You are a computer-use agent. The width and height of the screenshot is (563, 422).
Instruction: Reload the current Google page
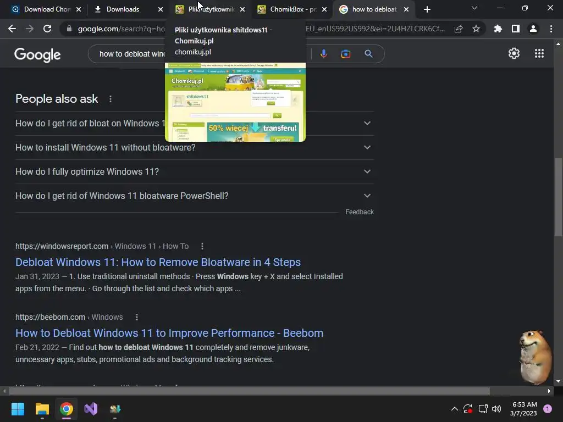click(x=47, y=29)
